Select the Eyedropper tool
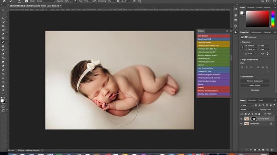This screenshot has width=277, height=155. tap(3, 34)
